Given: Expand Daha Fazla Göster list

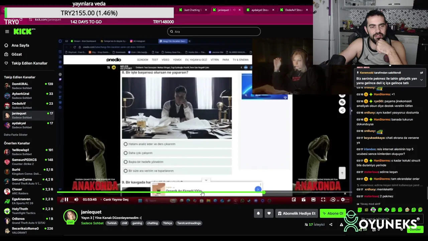Looking at the screenshot, I should point(16,135).
